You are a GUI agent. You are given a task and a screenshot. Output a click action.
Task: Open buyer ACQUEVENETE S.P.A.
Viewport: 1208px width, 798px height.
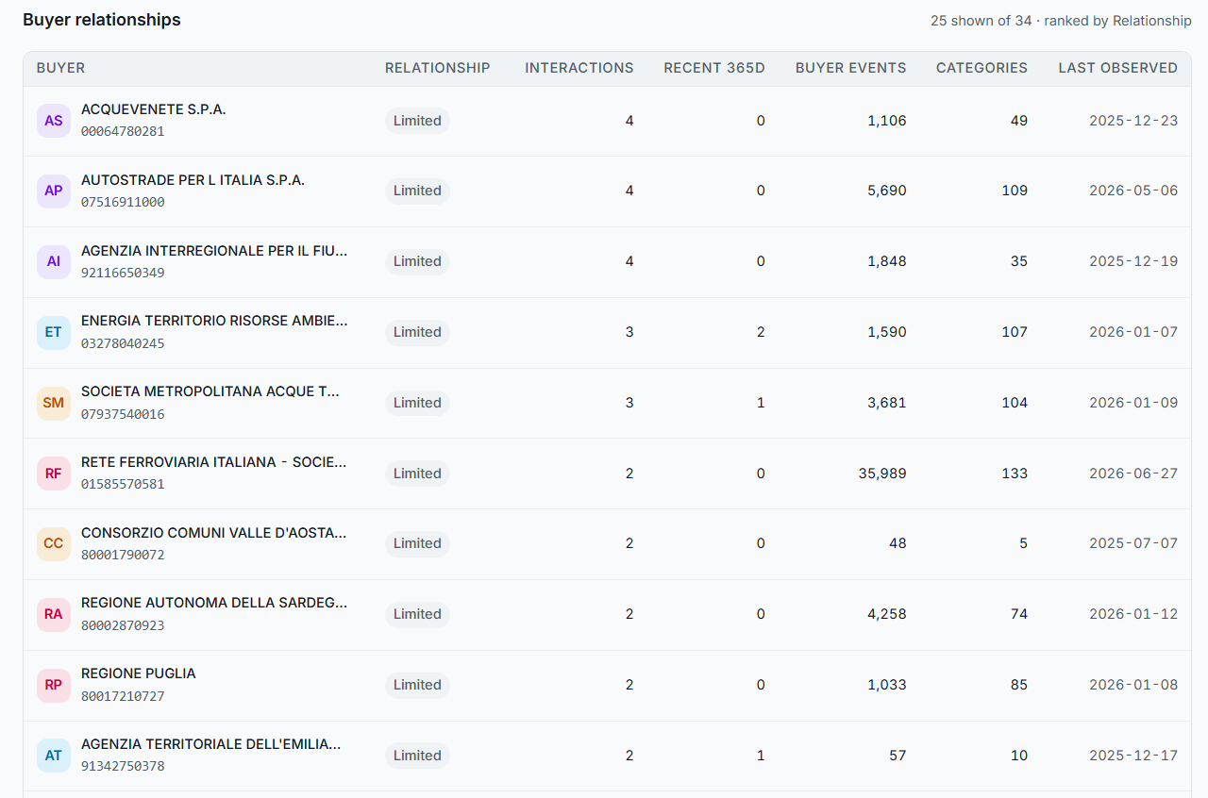154,109
